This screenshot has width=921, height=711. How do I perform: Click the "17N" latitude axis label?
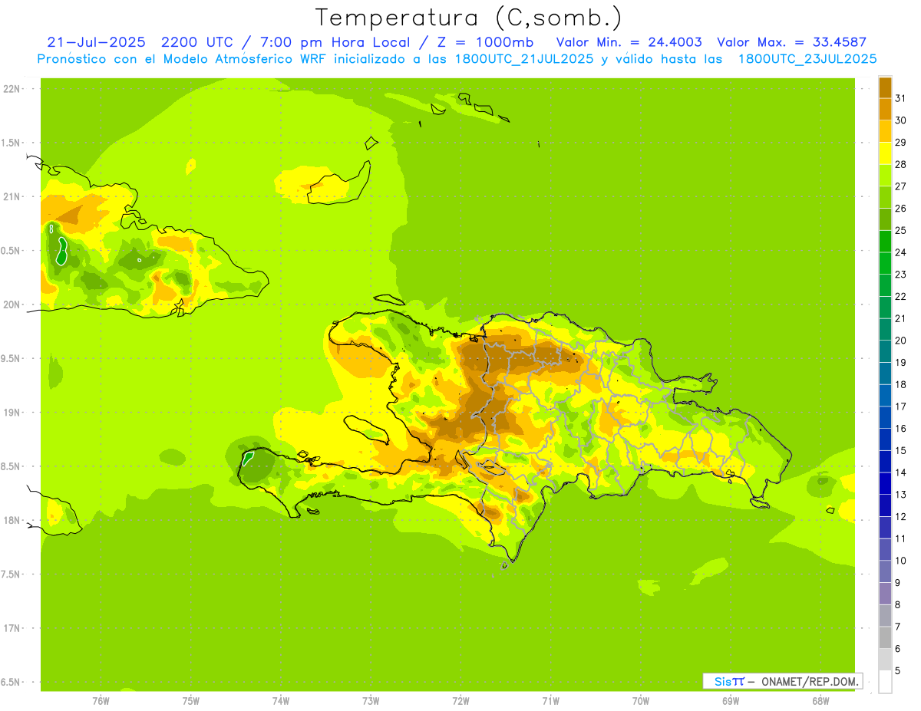click(x=12, y=628)
